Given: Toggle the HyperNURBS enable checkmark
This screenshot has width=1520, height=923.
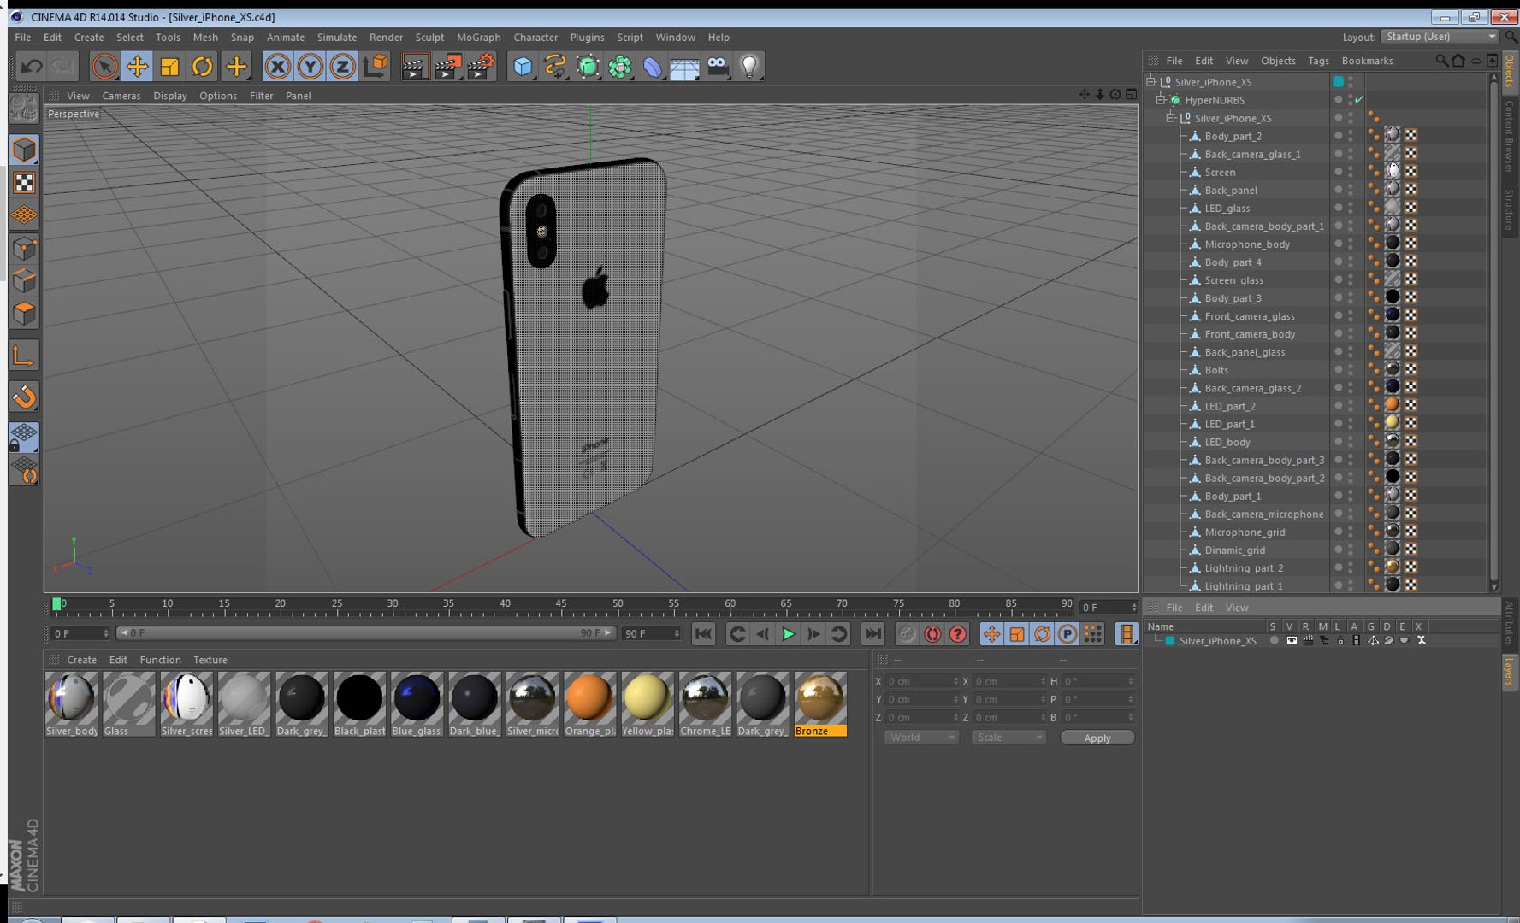Looking at the screenshot, I should point(1359,100).
